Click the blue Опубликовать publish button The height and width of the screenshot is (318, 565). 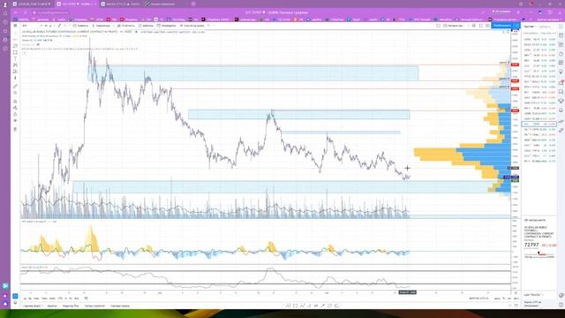[x=502, y=26]
